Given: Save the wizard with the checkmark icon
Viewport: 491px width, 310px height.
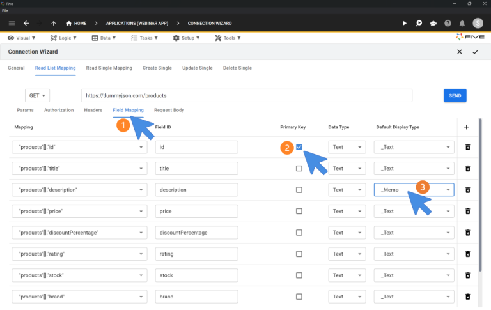Looking at the screenshot, I should point(476,52).
